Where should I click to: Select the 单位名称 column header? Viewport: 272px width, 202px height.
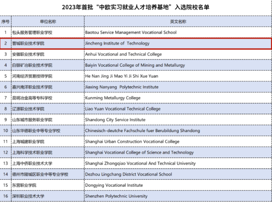(48, 21)
